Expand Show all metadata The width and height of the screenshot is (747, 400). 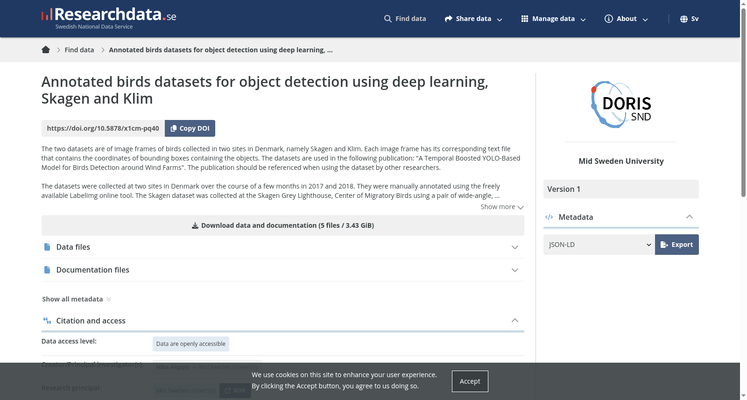tap(77, 299)
